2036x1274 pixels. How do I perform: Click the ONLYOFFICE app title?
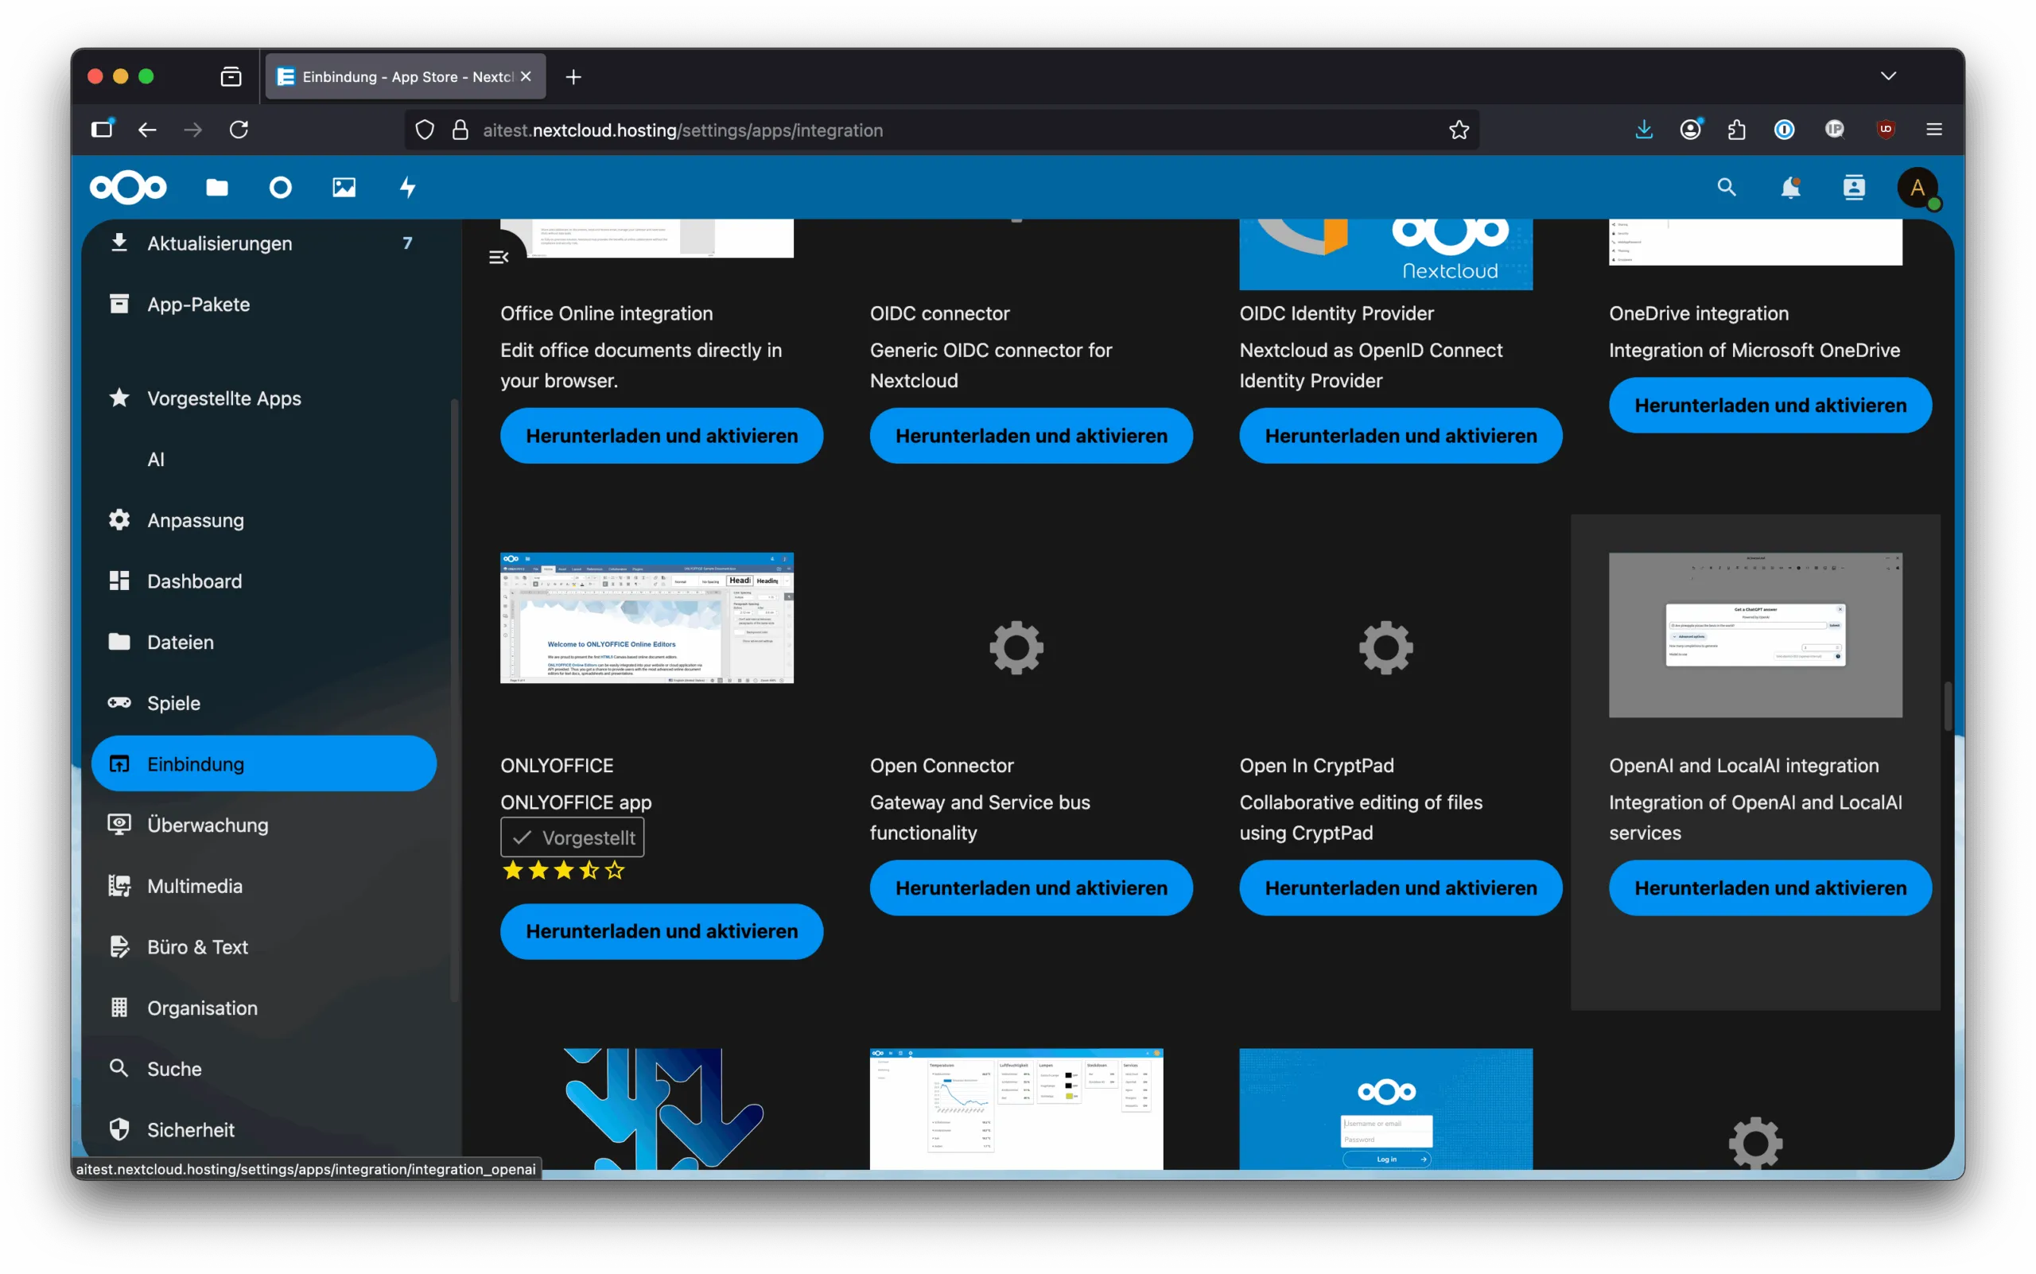pyautogui.click(x=557, y=765)
